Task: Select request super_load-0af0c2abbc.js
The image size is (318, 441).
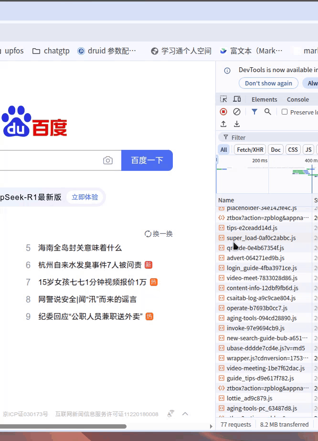Action: tap(264, 238)
